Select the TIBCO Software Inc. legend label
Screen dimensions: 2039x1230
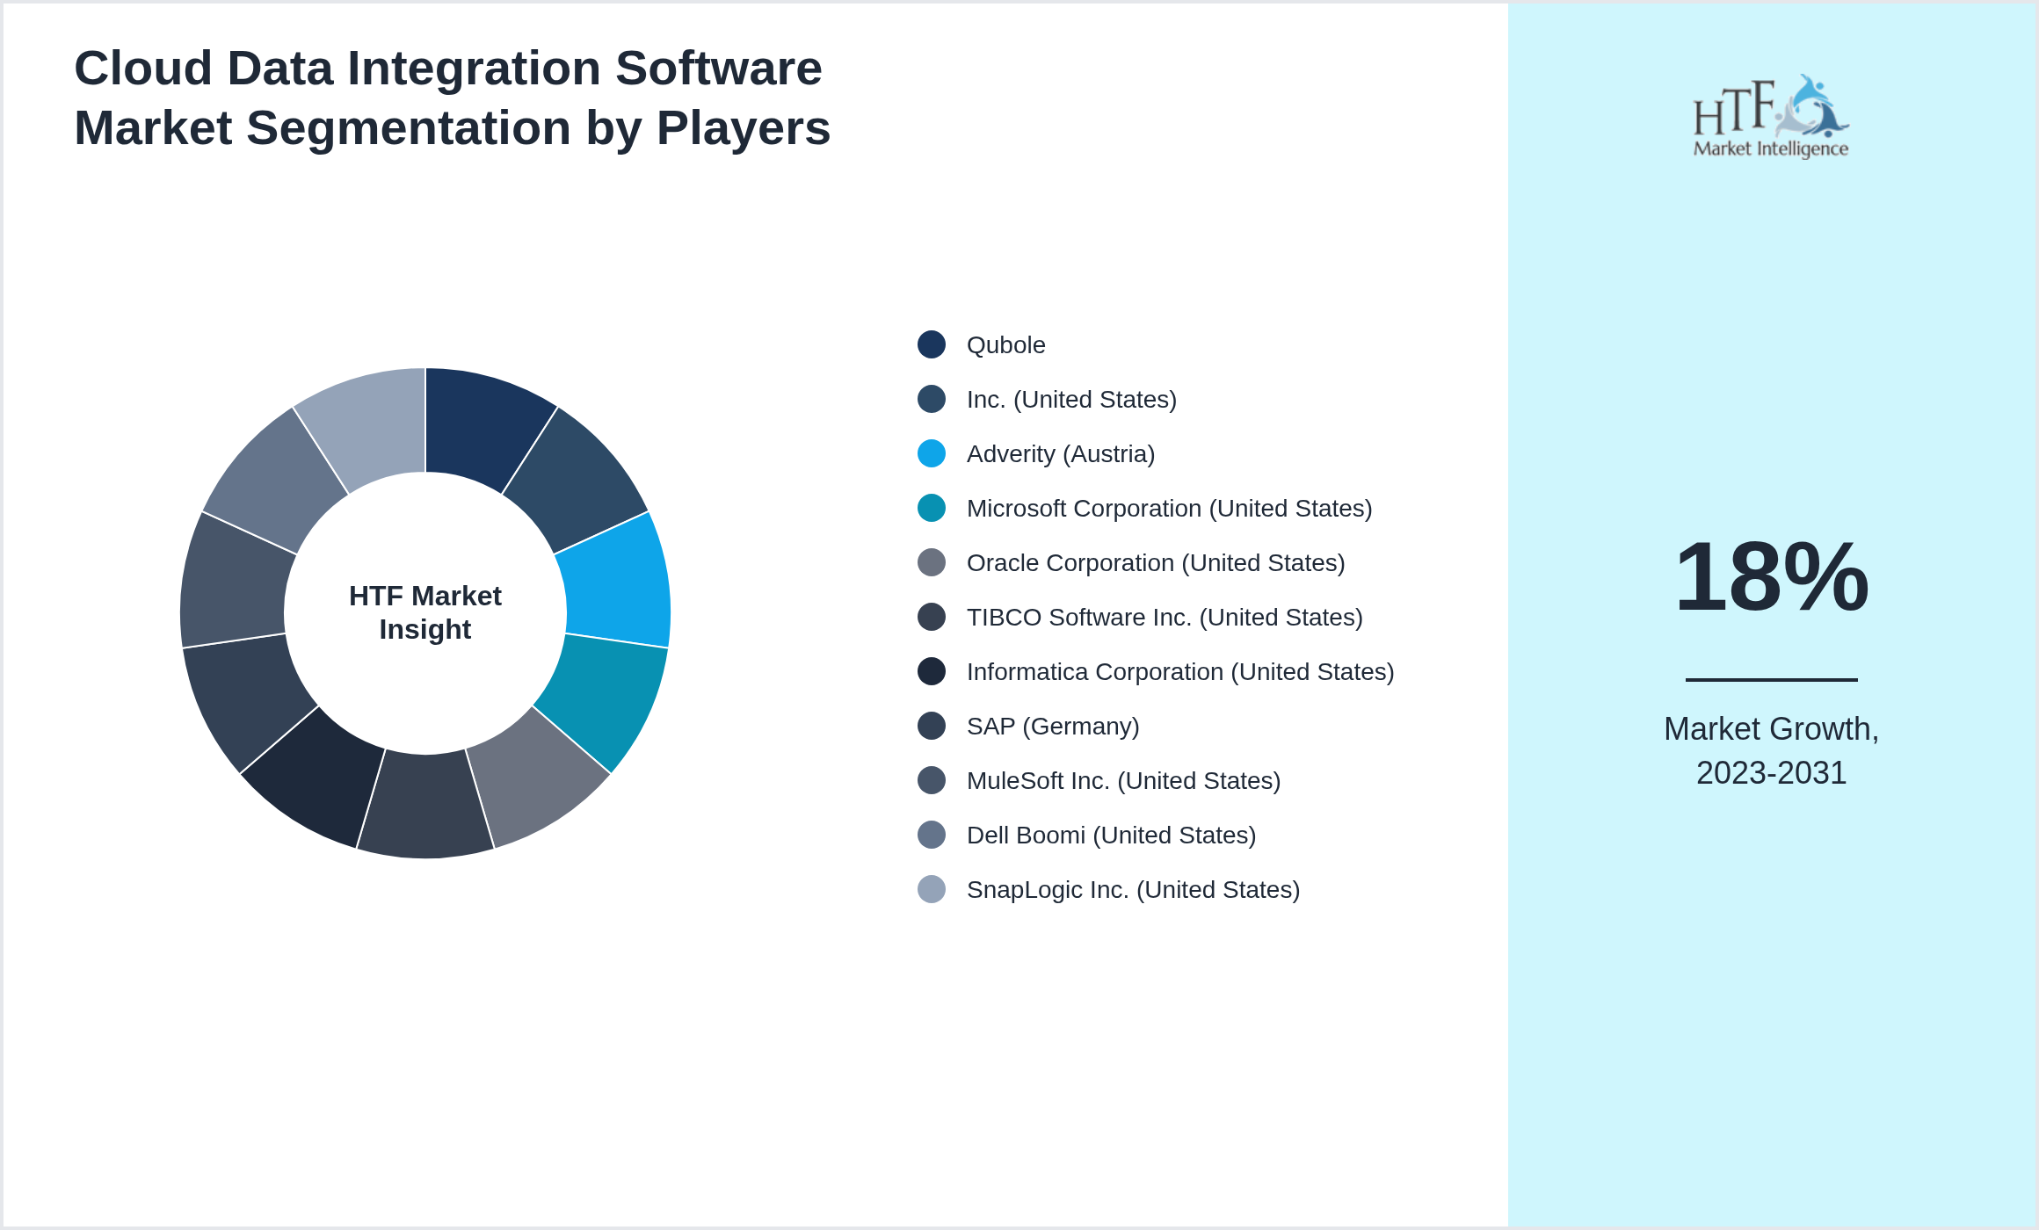pyautogui.click(x=1164, y=617)
